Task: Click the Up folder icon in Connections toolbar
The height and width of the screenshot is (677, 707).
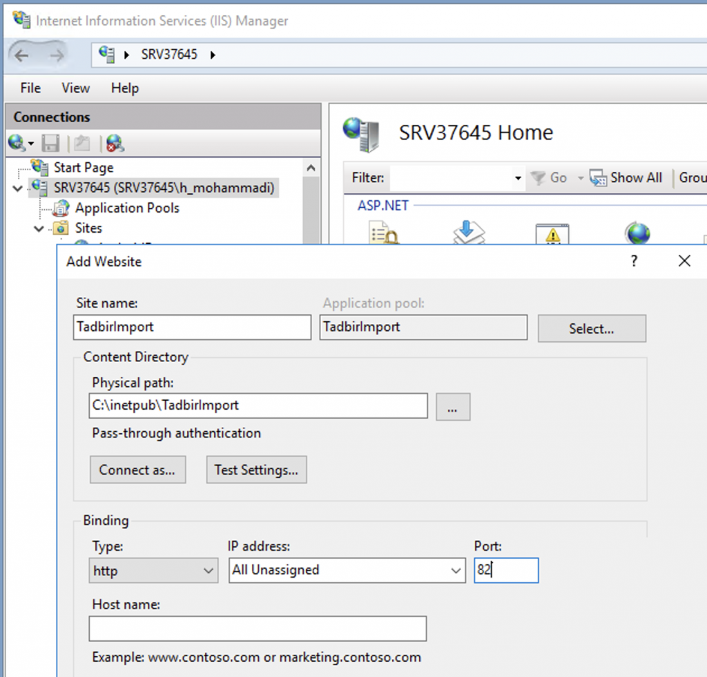Action: 82,144
